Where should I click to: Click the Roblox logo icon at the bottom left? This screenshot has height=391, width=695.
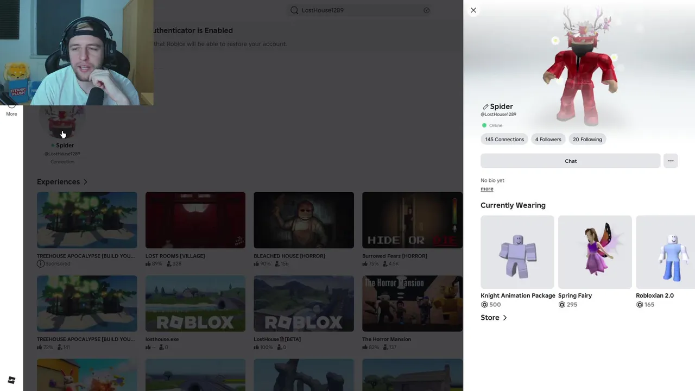[11, 380]
